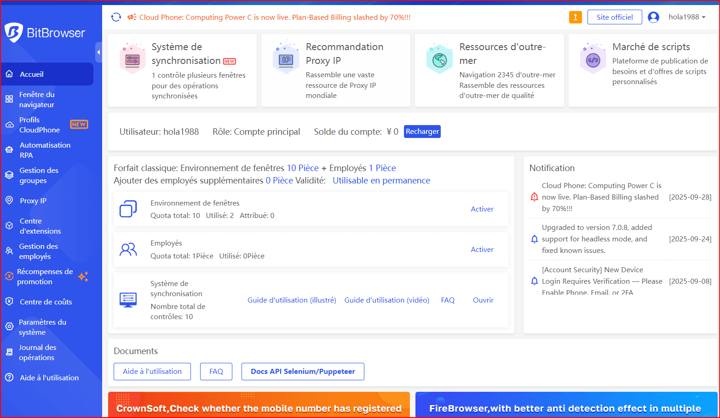Click Activer for Environnement de fenêtres
The width and height of the screenshot is (720, 418).
482,209
